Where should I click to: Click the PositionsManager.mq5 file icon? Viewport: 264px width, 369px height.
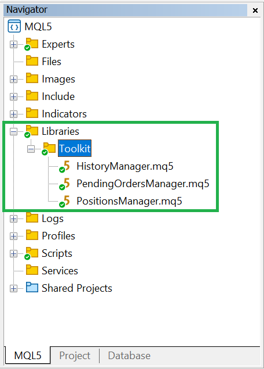coord(64,201)
